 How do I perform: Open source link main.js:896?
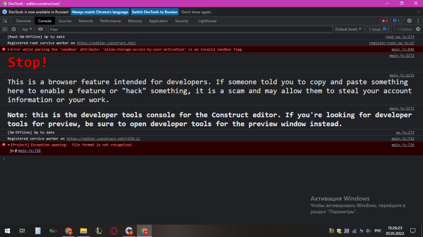tap(403, 49)
